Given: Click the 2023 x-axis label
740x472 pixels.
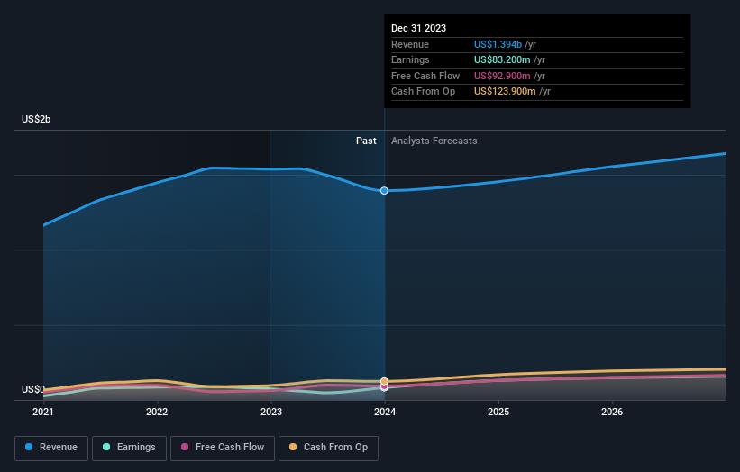Looking at the screenshot, I should (271, 413).
